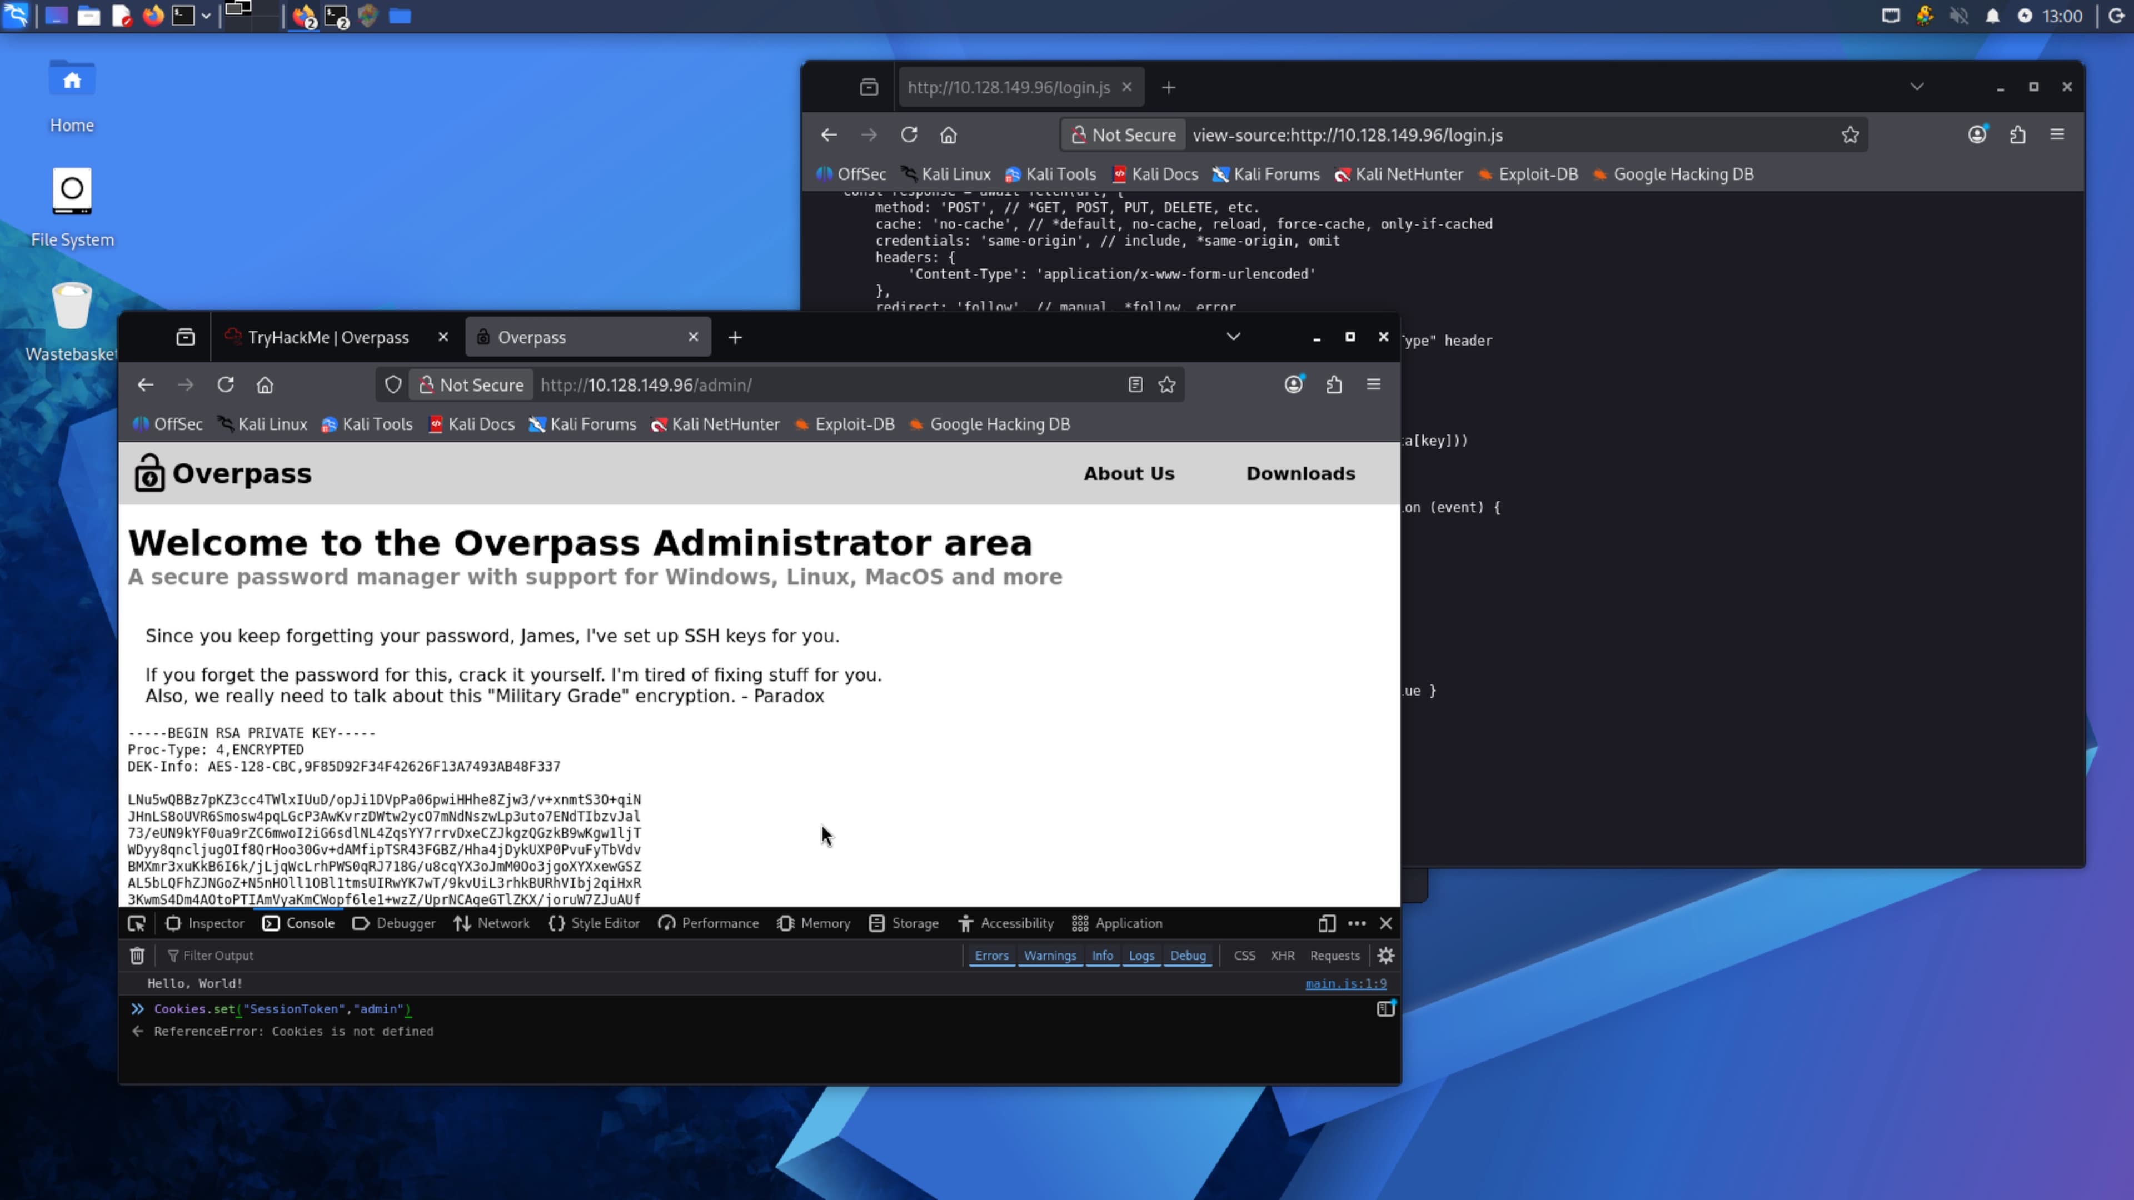This screenshot has width=2134, height=1200.
Task: Toggle the Warnings console filter
Action: [1050, 956]
